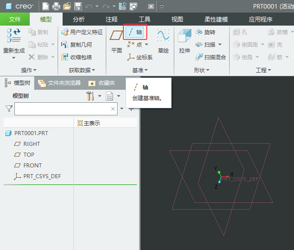Click the 扫描 sweep tool
This screenshot has height=250, width=294.
(205, 45)
